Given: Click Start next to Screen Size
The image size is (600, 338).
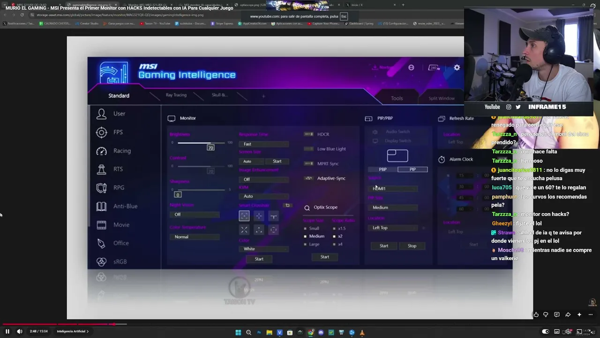Looking at the screenshot, I should [x=277, y=161].
